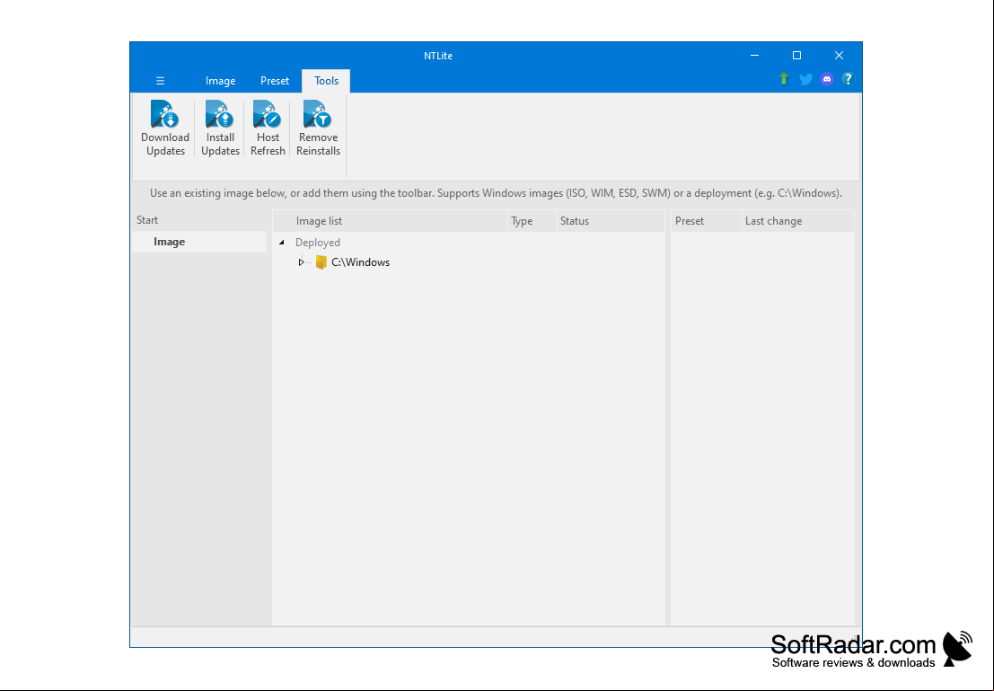Viewport: 994px width, 691px height.
Task: Click the Status column header
Action: (x=611, y=221)
